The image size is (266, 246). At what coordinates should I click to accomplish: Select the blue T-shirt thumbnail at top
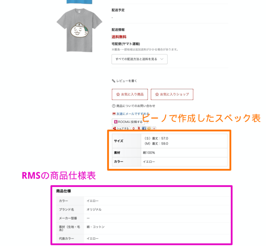pyautogui.click(x=79, y=2)
